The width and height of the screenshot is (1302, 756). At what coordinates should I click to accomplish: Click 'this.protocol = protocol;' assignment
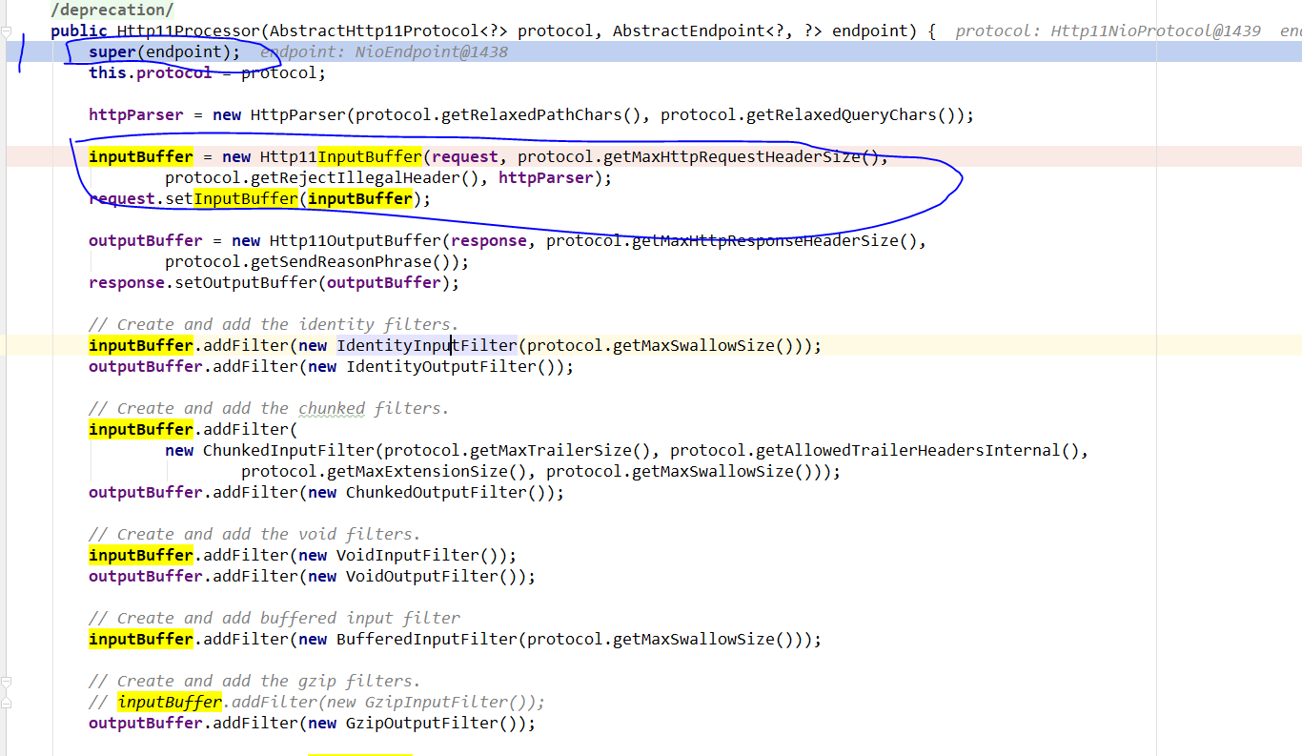point(207,72)
